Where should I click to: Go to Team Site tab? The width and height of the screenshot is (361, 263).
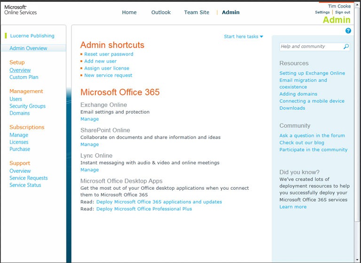tap(196, 12)
